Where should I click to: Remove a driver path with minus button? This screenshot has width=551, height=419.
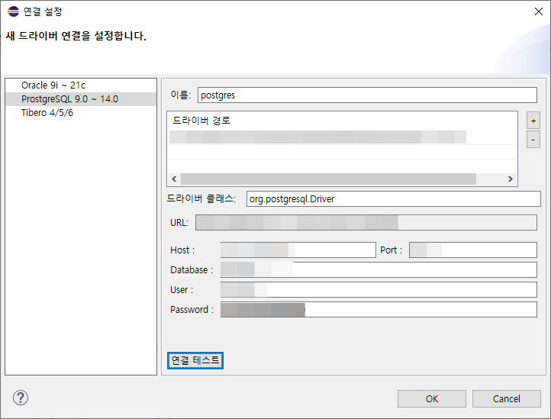(x=533, y=140)
